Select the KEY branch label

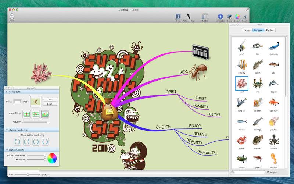pyautogui.click(x=183, y=72)
